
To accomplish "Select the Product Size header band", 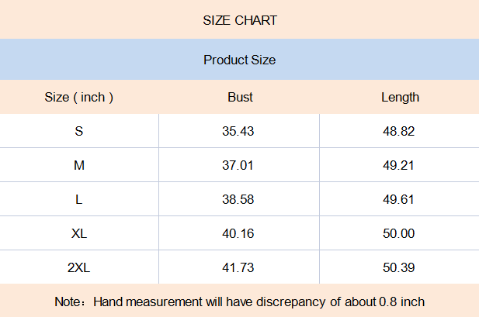I will (239, 60).
